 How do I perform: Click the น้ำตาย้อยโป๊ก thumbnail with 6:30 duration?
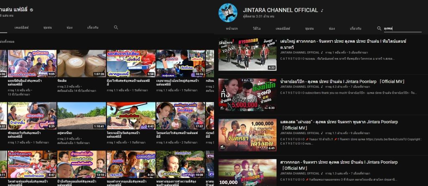click(247, 94)
